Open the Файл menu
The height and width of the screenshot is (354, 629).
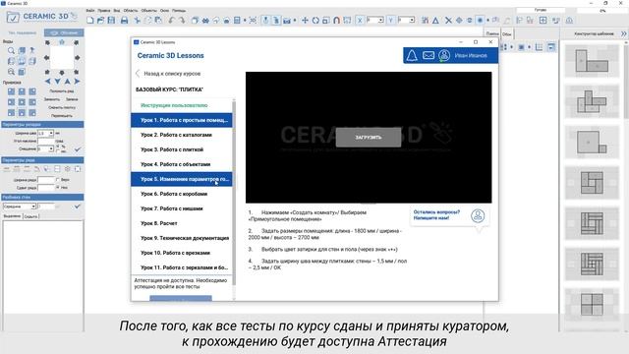[x=90, y=11]
